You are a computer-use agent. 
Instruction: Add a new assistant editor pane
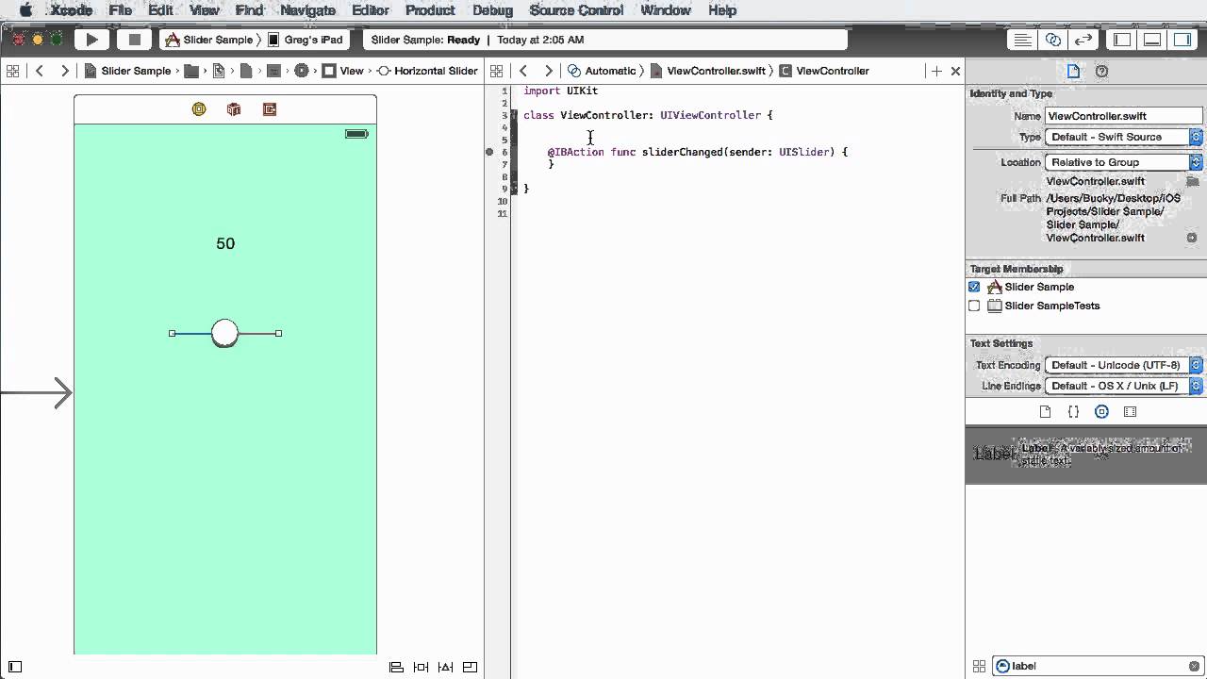936,71
